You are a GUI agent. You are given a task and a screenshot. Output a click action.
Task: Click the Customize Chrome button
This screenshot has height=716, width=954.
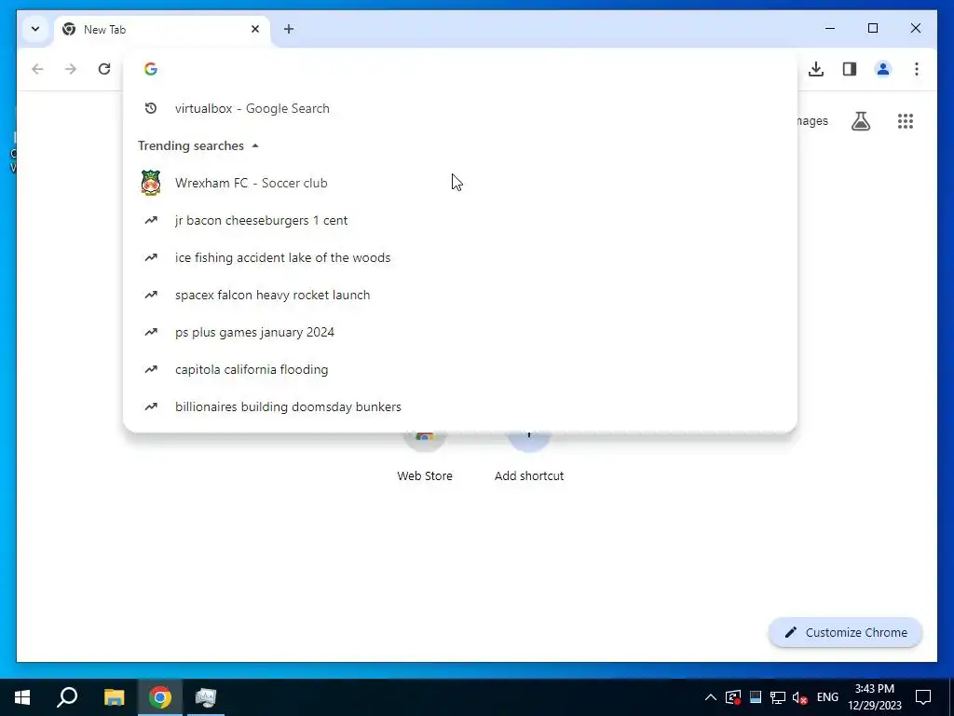tap(846, 633)
